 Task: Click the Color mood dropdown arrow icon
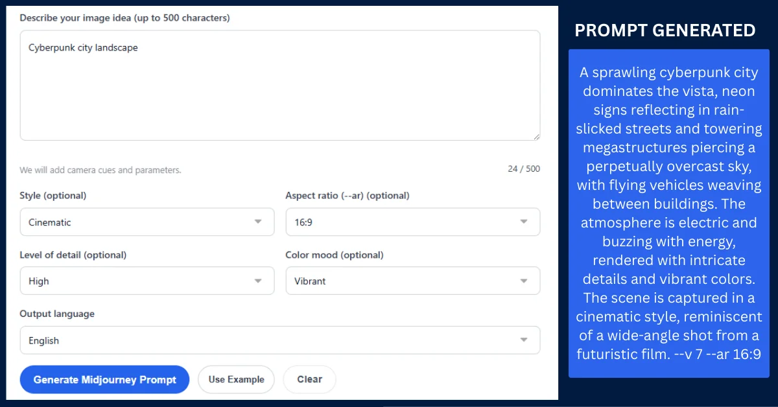click(x=524, y=281)
